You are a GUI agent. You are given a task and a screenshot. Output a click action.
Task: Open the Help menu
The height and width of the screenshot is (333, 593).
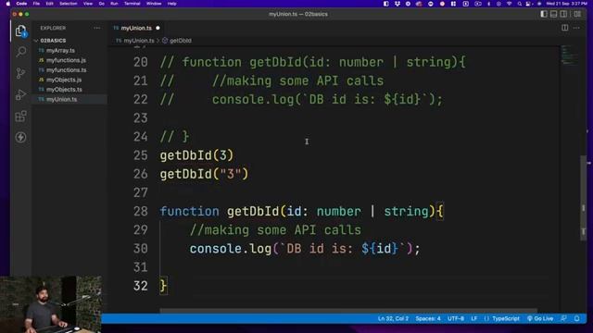click(171, 4)
